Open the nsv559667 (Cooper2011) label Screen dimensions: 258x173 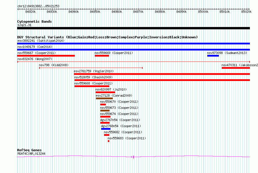37,53
